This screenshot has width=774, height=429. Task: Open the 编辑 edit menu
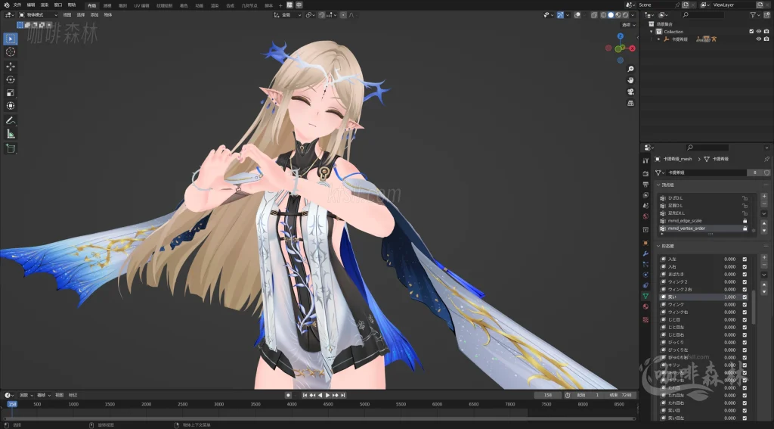30,5
